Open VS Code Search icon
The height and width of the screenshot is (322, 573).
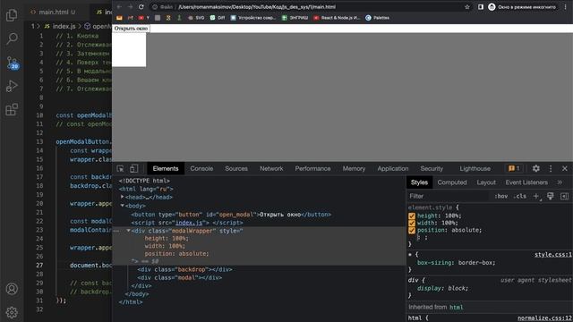12,38
